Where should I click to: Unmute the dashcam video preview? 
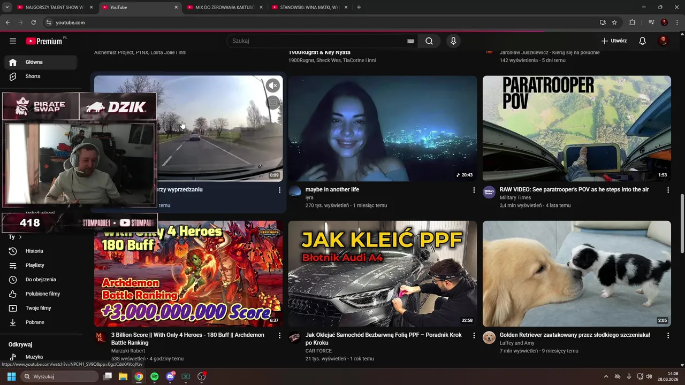(x=273, y=85)
